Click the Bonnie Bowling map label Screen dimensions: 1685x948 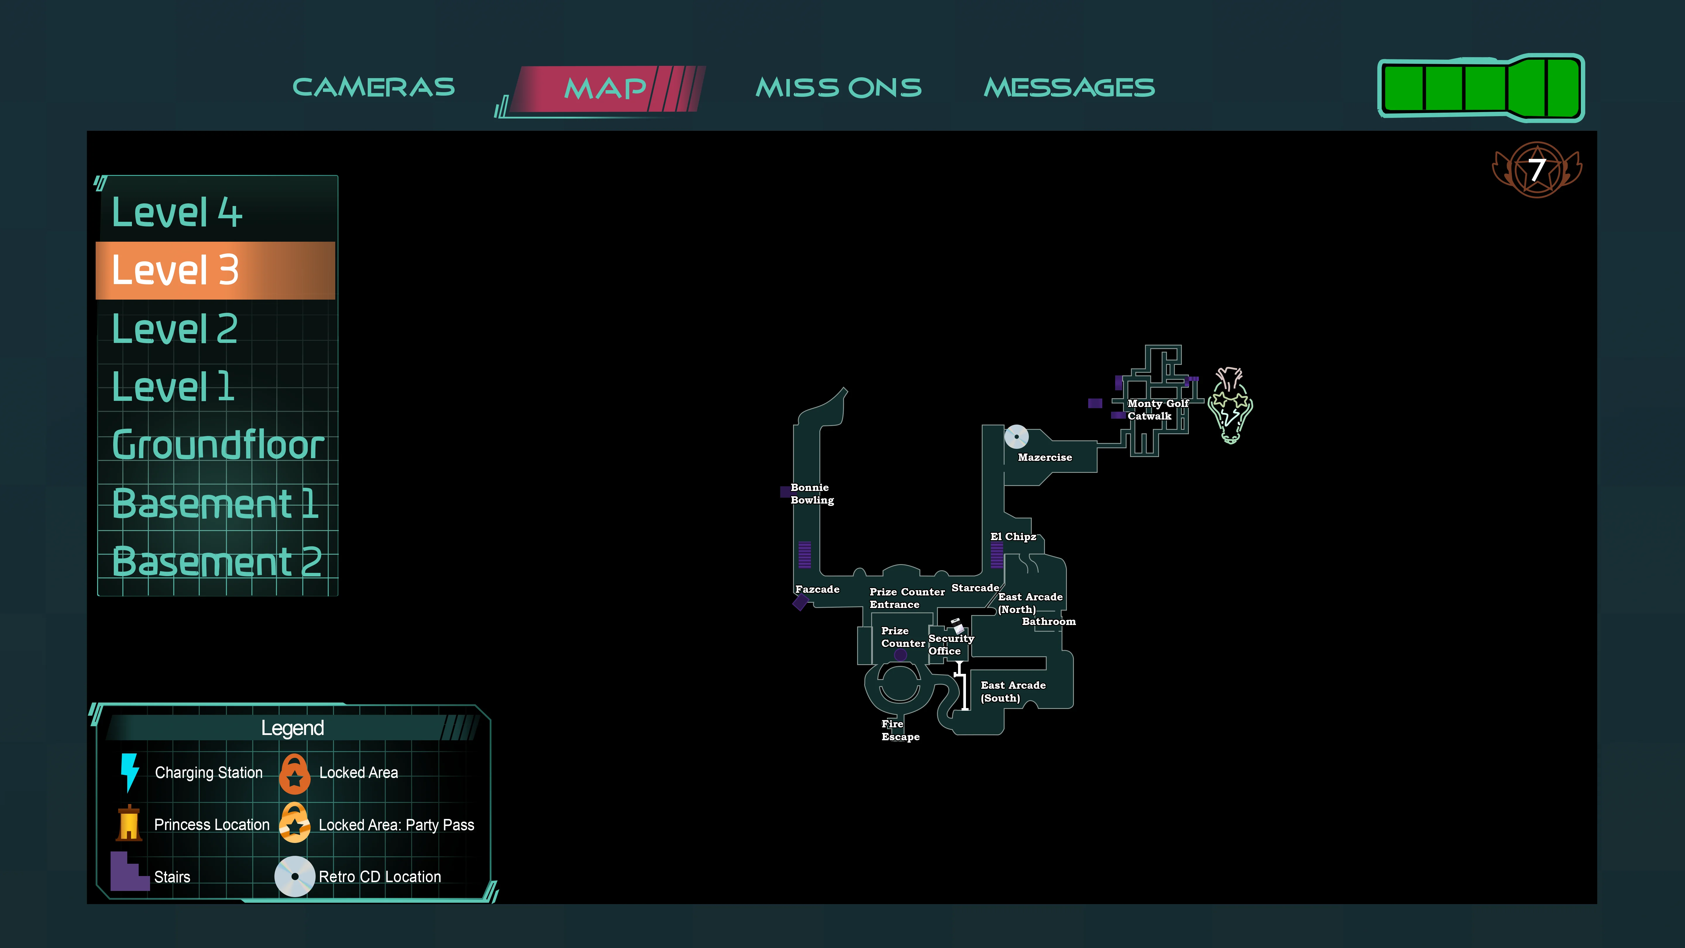coord(812,493)
